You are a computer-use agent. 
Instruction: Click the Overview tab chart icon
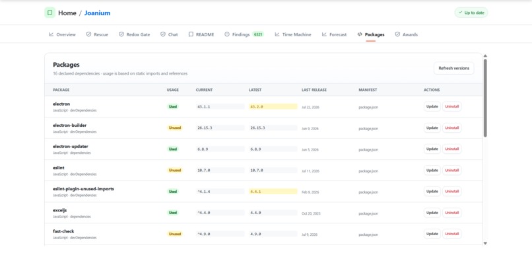point(51,34)
